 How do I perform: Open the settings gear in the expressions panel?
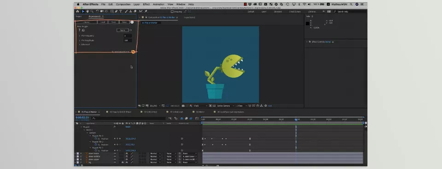[x=132, y=22]
